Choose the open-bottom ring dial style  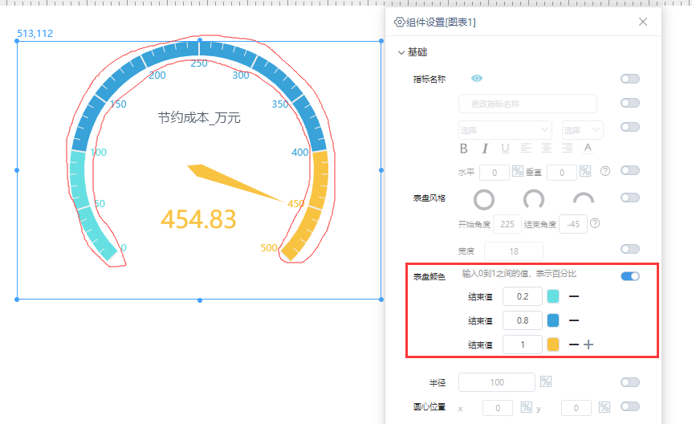[534, 199]
